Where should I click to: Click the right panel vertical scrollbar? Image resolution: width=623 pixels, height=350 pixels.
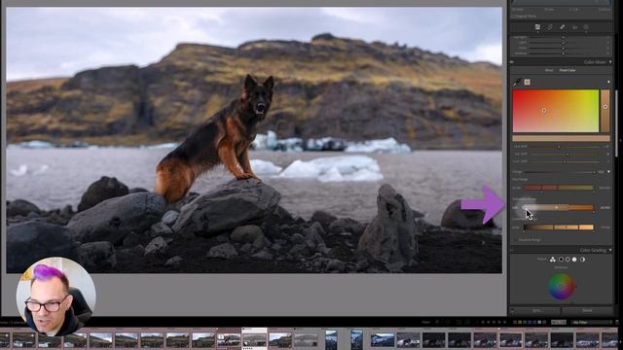pos(616,123)
